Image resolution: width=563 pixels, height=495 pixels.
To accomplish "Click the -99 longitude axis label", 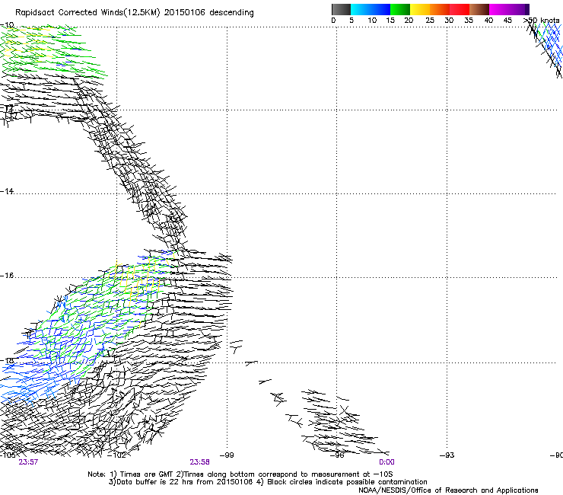I will coord(227,455).
